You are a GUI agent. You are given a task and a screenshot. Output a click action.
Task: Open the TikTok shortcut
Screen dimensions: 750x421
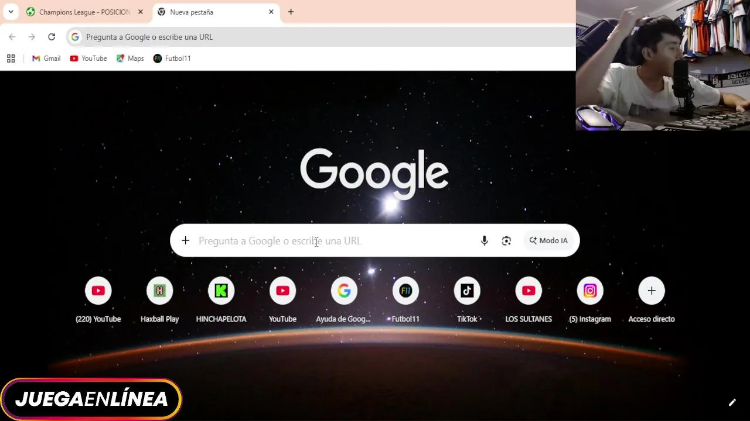click(468, 300)
